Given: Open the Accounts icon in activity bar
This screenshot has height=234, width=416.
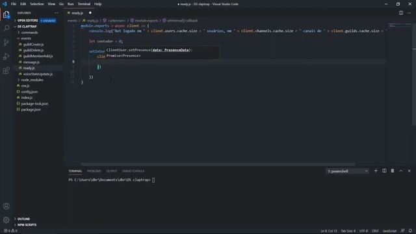Looking at the screenshot, I should tap(6, 206).
